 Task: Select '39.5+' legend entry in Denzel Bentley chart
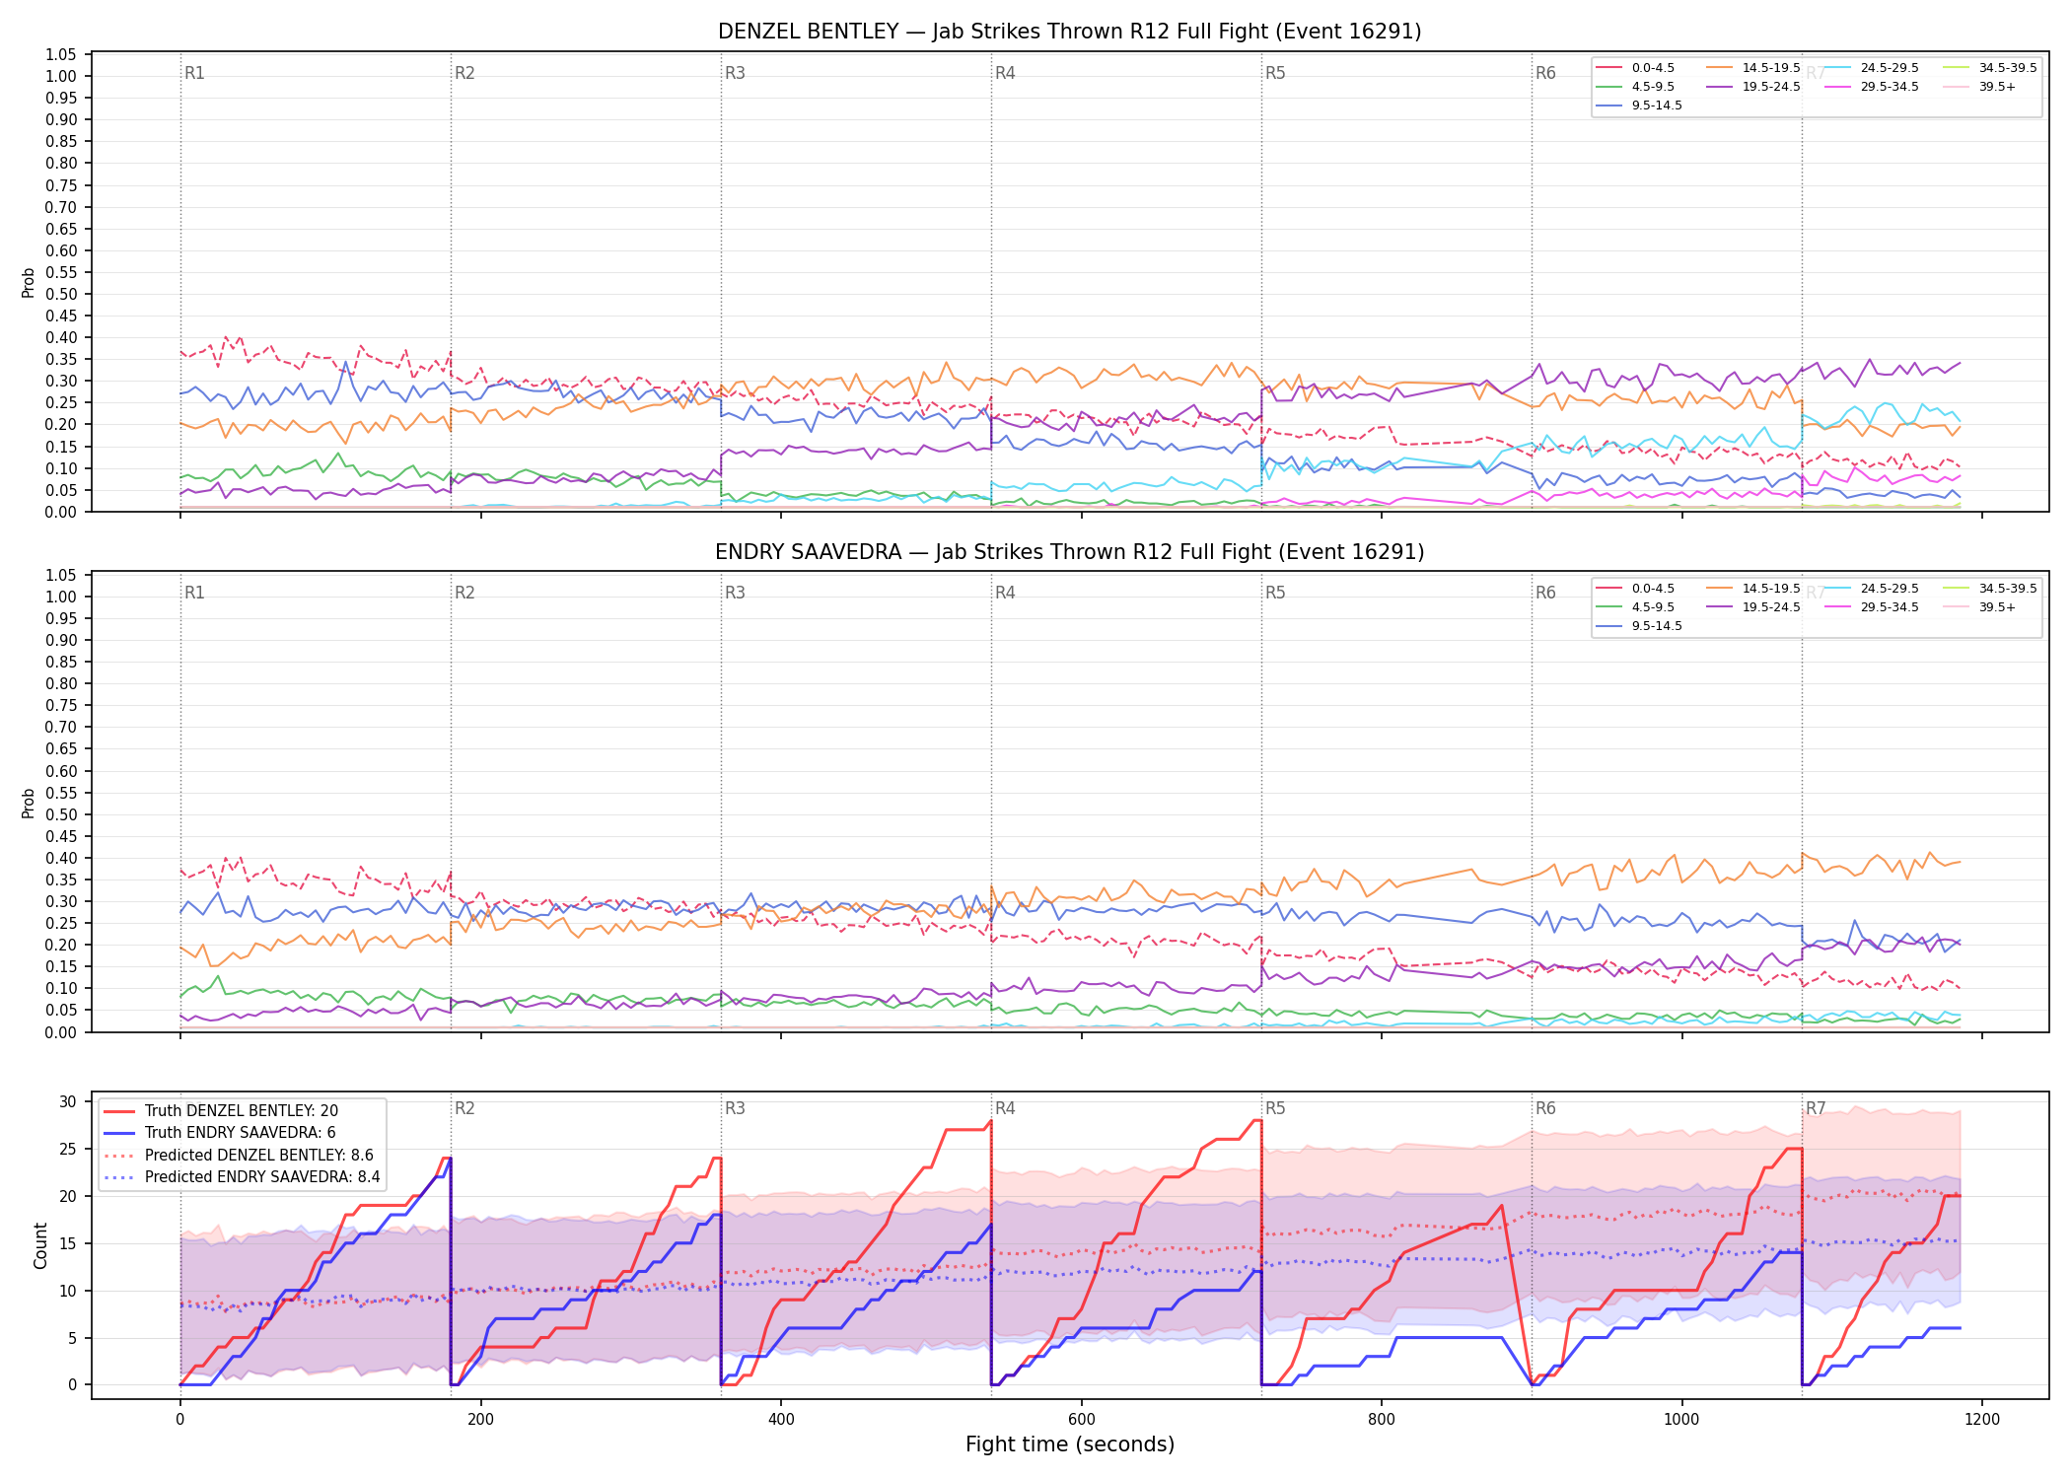[1980, 87]
